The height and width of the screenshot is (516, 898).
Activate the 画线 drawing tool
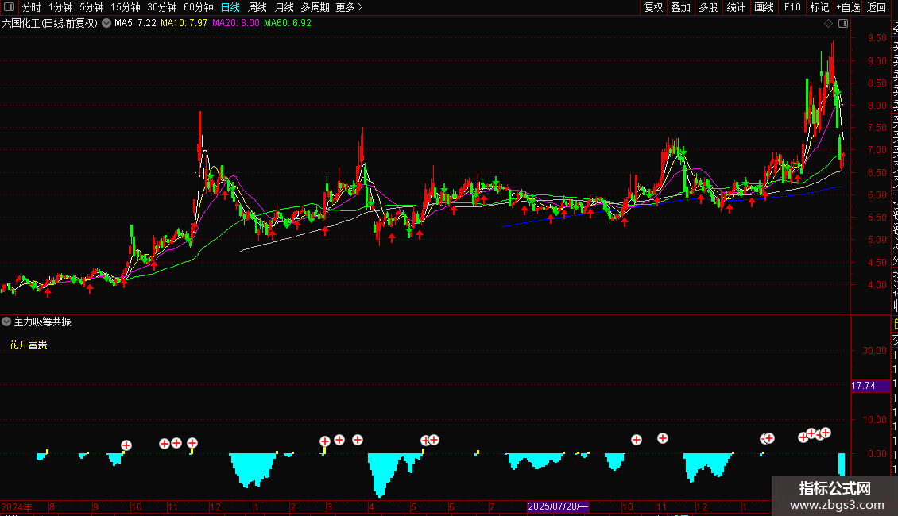coord(764,7)
